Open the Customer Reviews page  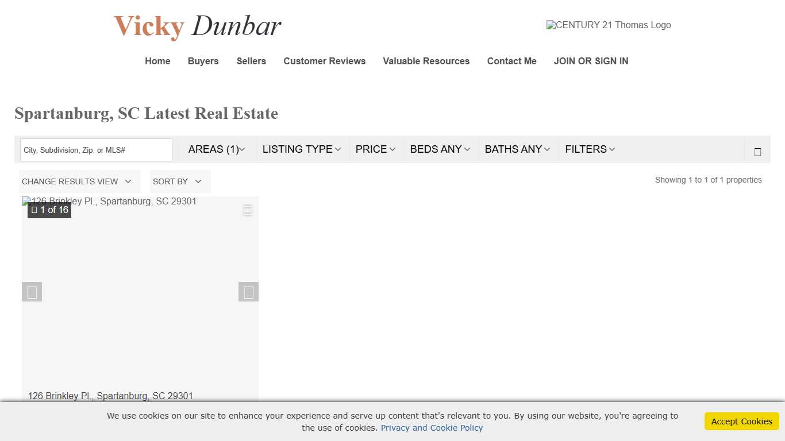pyautogui.click(x=324, y=61)
